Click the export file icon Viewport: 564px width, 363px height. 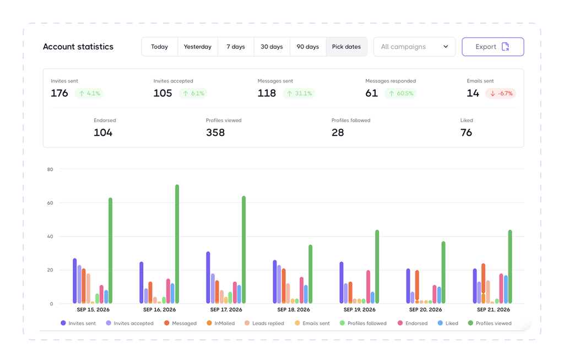tap(506, 47)
